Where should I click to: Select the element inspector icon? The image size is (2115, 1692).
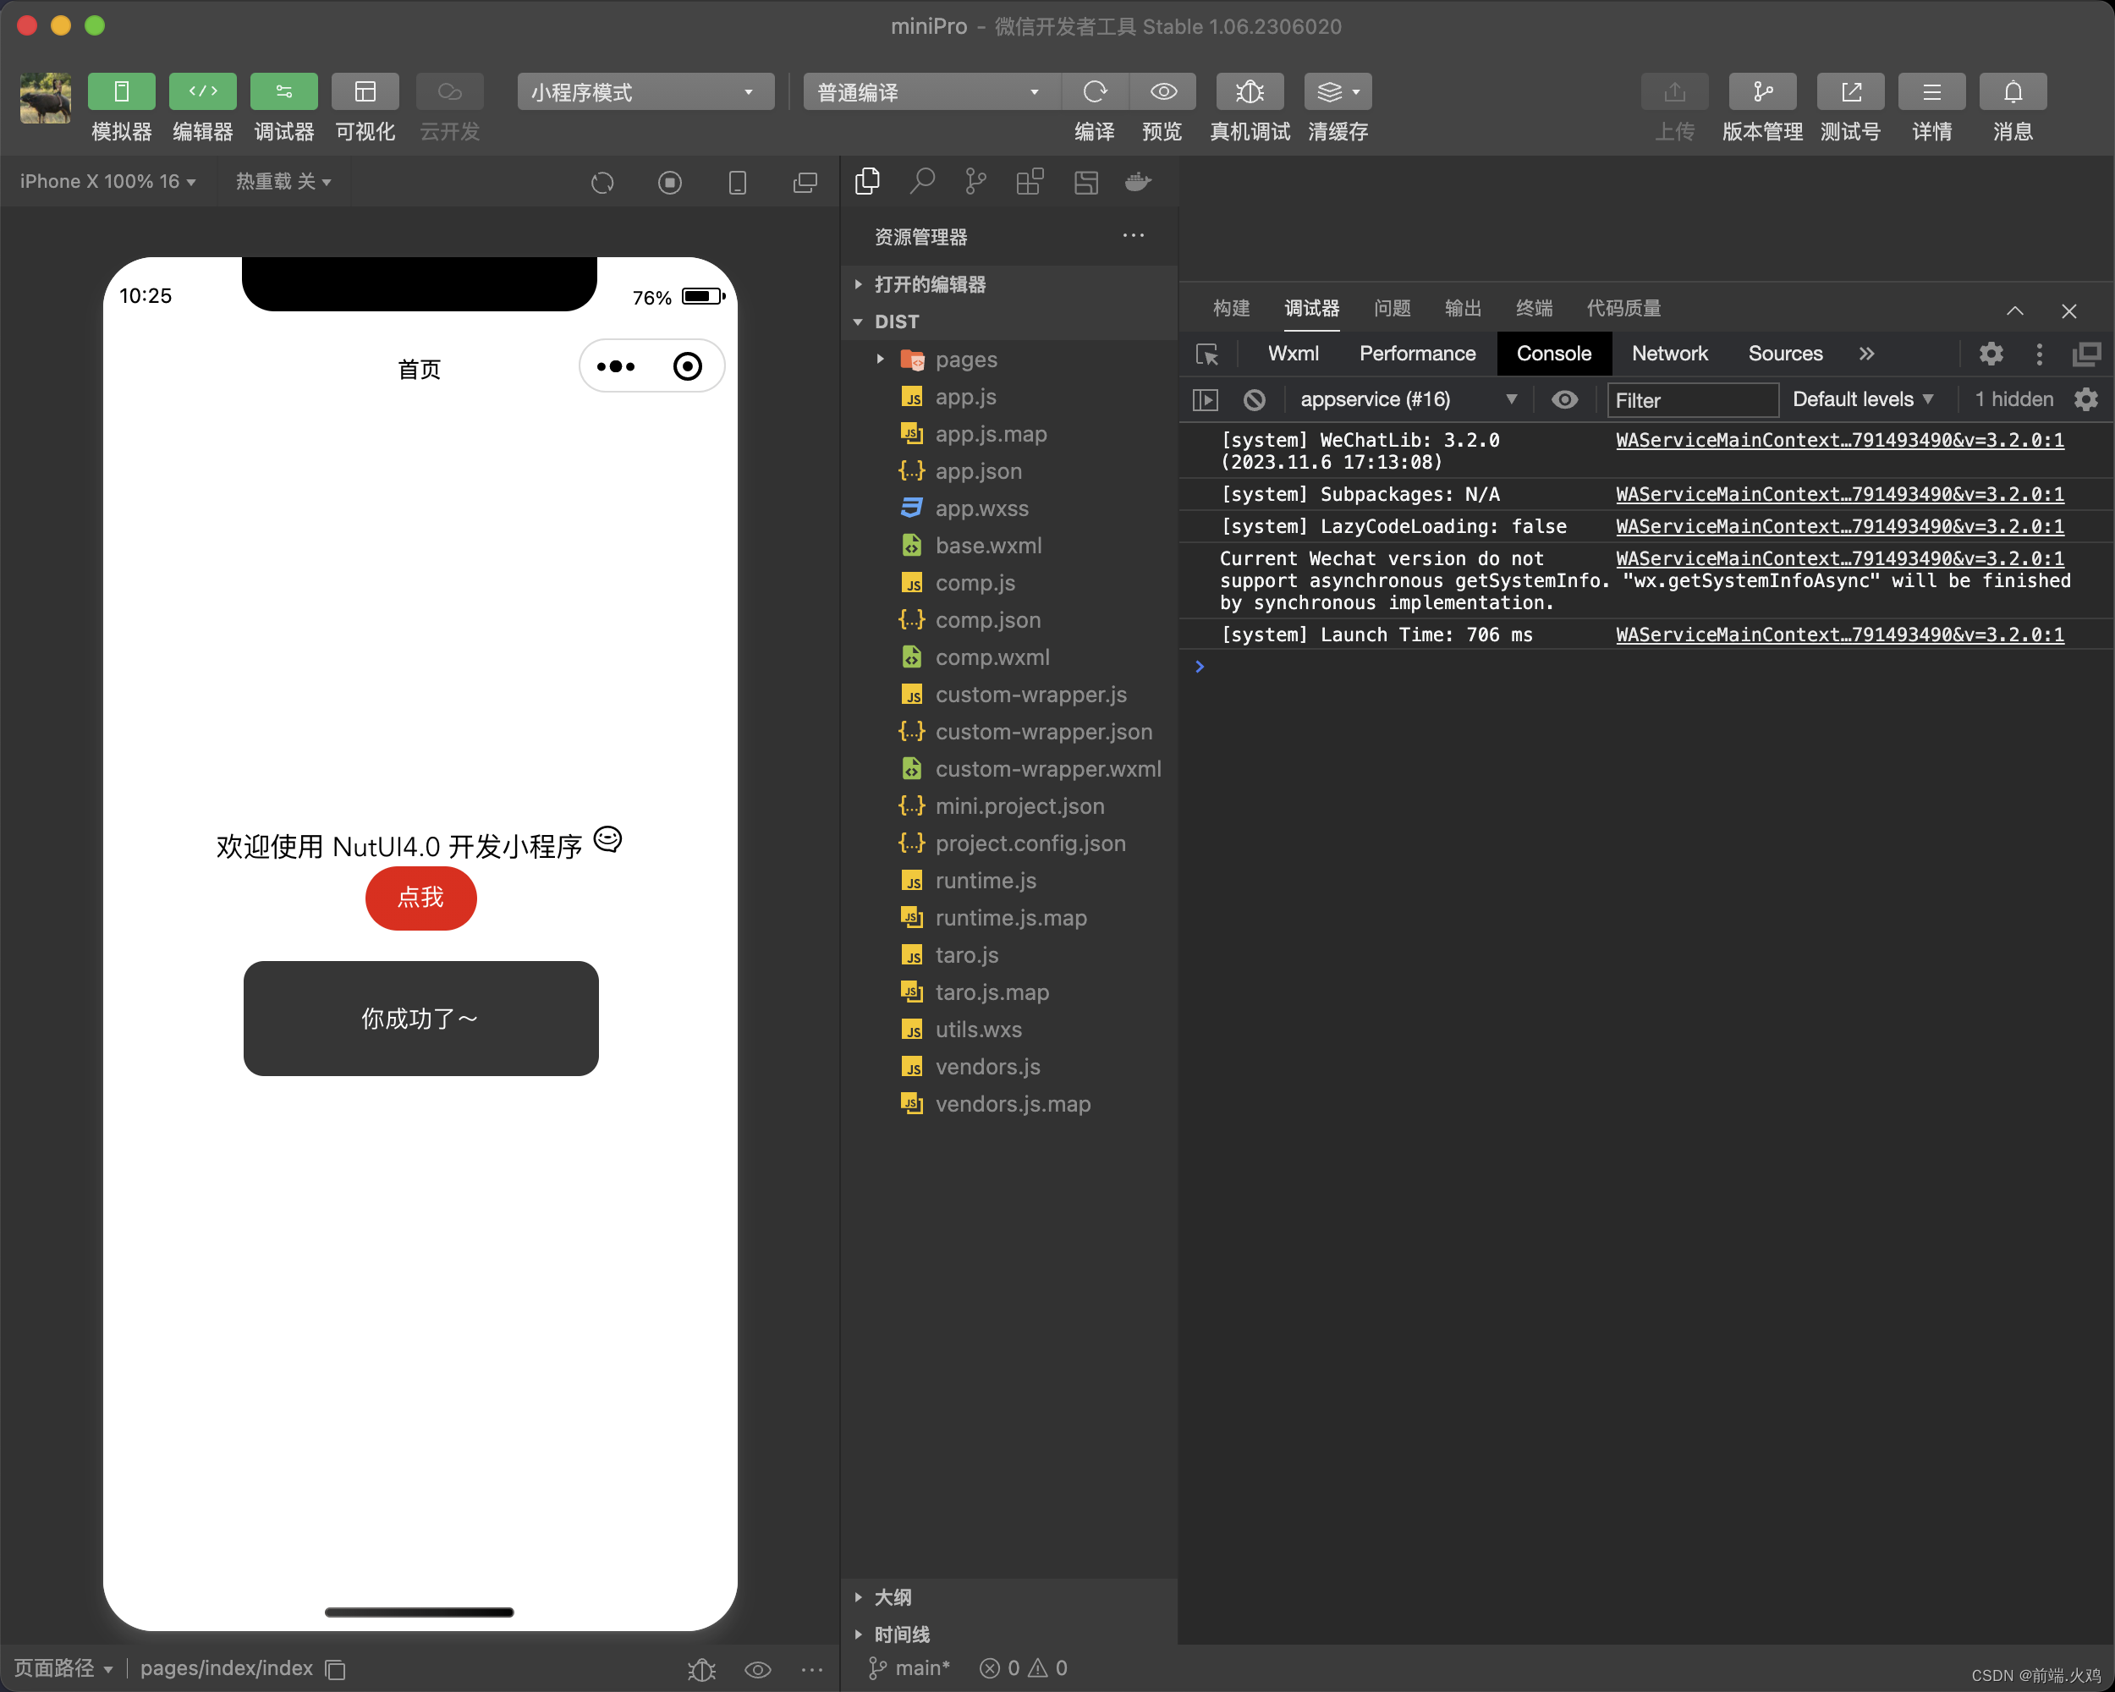[1207, 354]
